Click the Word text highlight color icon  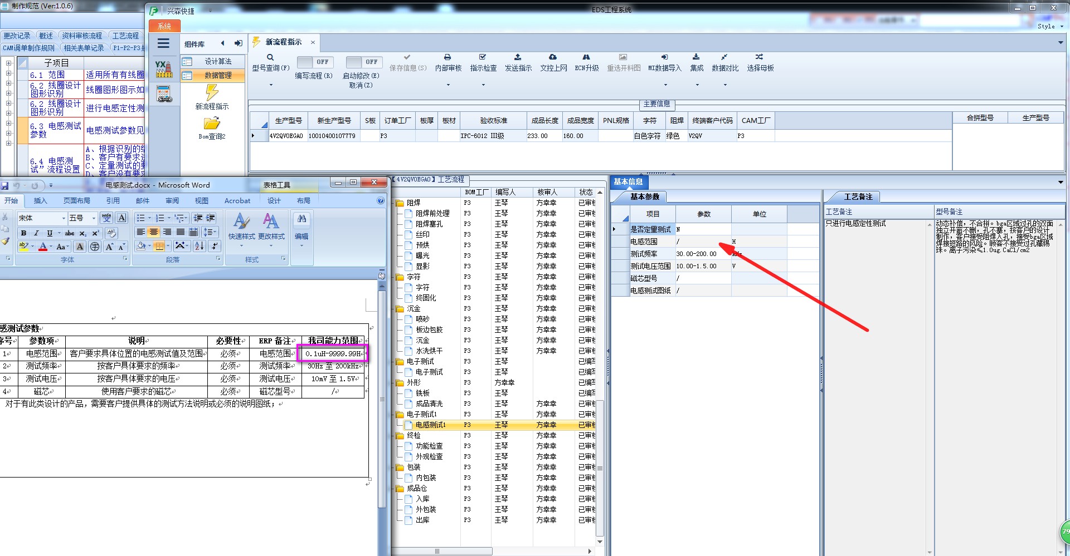click(x=23, y=247)
